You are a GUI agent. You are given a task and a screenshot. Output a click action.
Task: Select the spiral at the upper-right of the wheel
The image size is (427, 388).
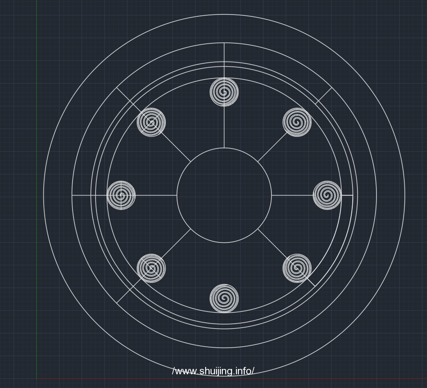pos(297,122)
